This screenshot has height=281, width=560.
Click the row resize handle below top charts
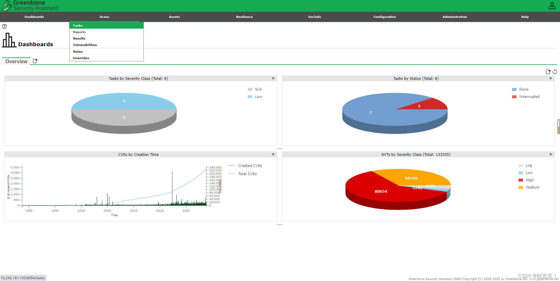pyautogui.click(x=280, y=149)
